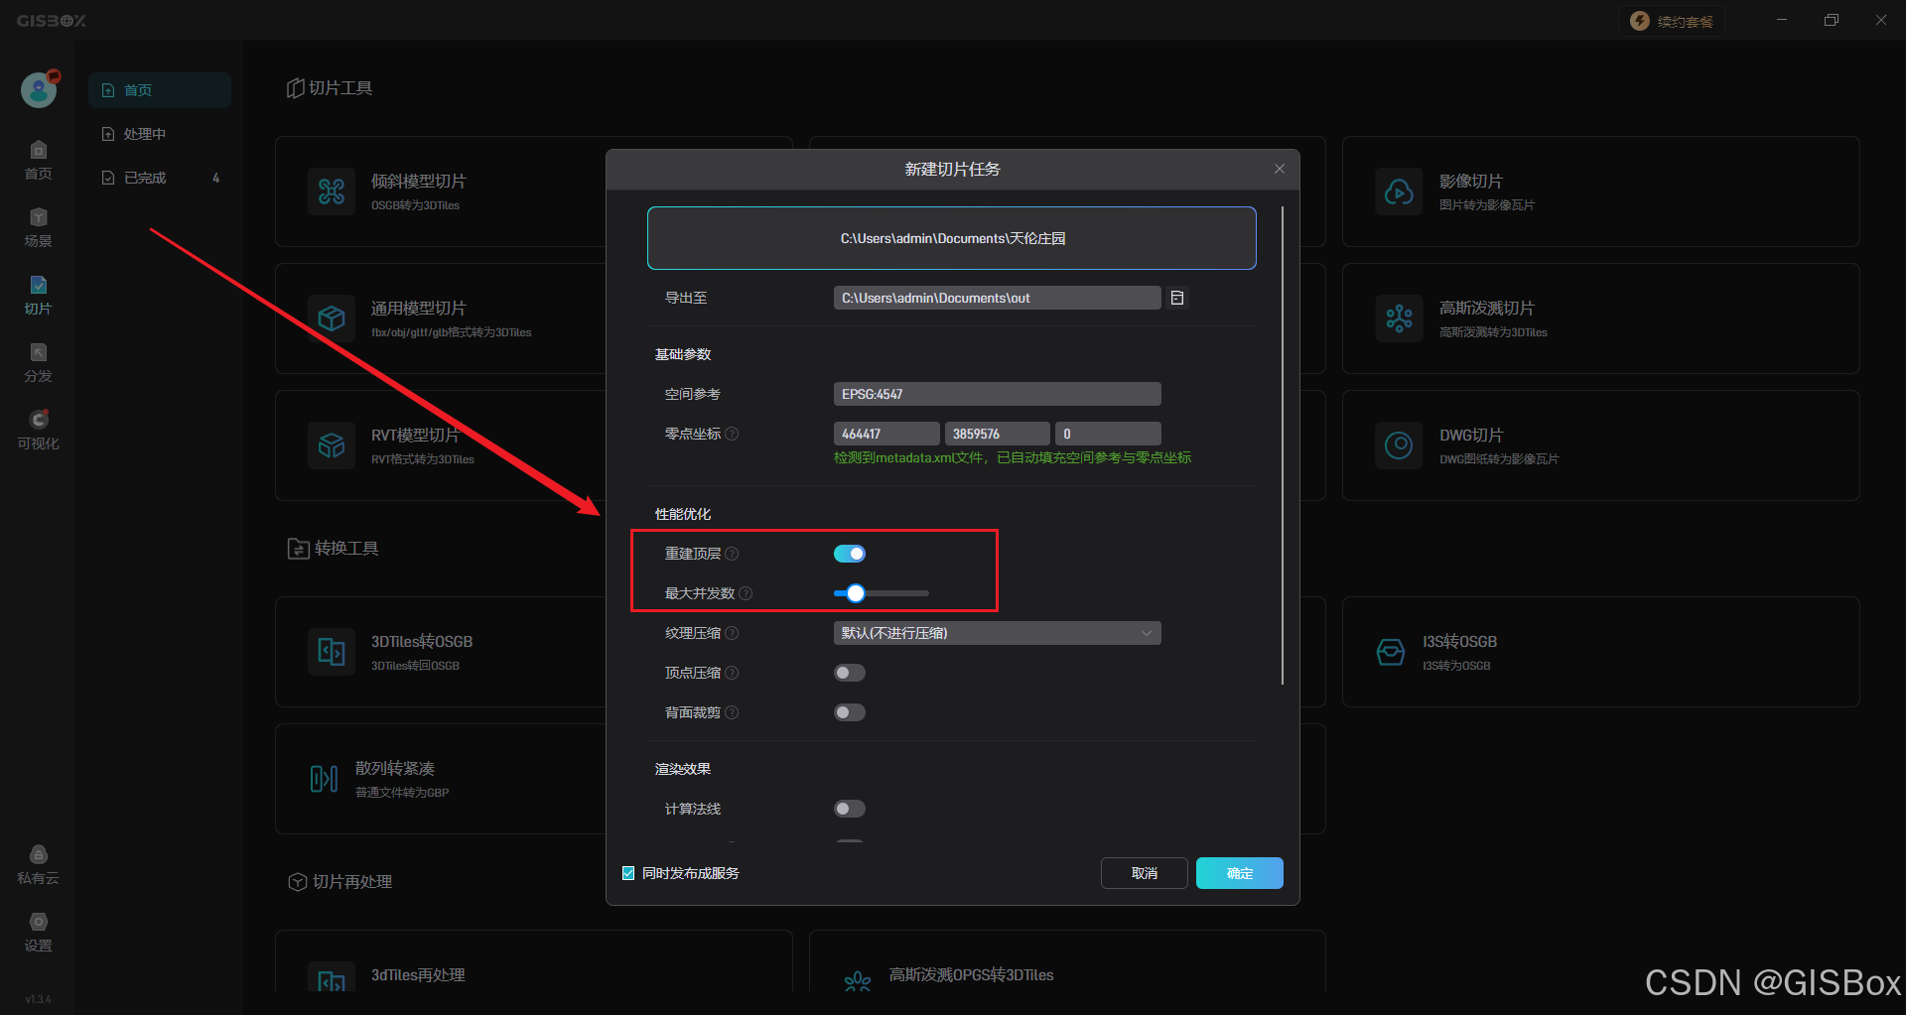Click the dialog vertical scrollbar
Image resolution: width=1906 pixels, height=1015 pixels.
1283,445
